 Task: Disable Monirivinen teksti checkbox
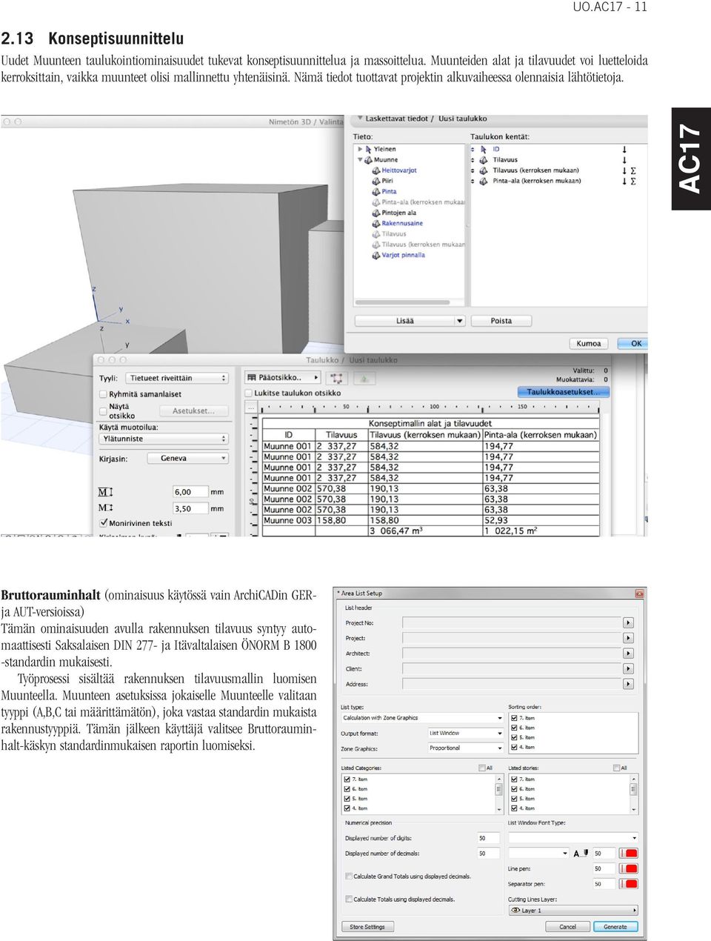pos(104,523)
